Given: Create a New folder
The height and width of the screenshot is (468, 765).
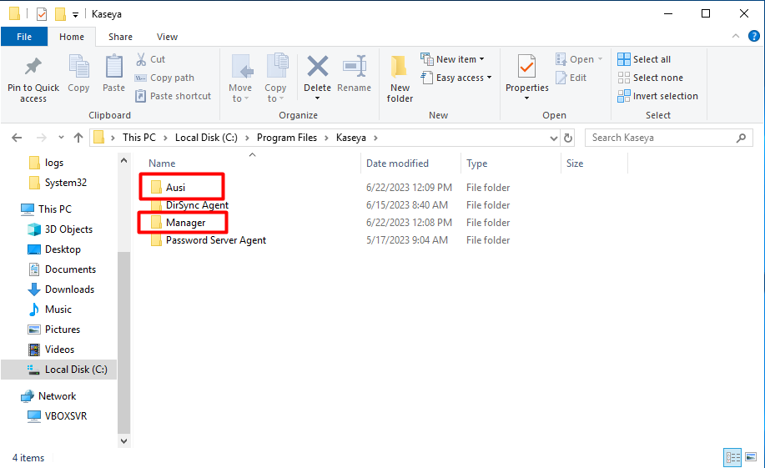Looking at the screenshot, I should (400, 78).
